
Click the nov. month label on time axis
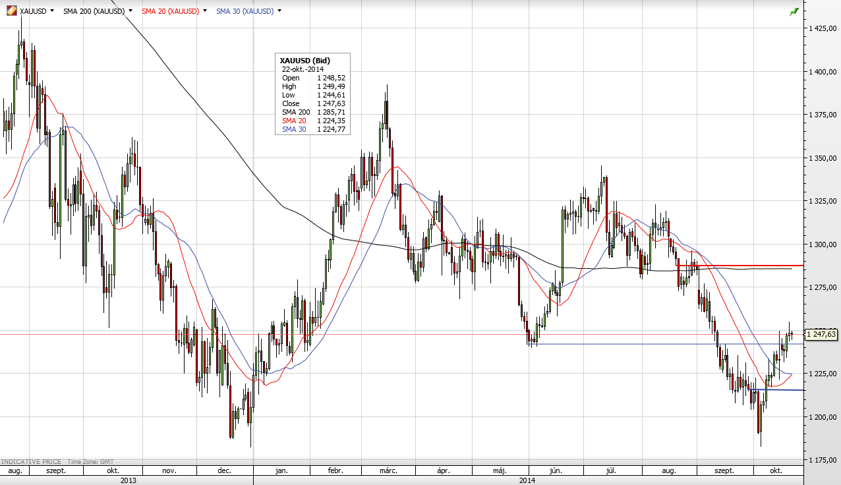tap(169, 471)
